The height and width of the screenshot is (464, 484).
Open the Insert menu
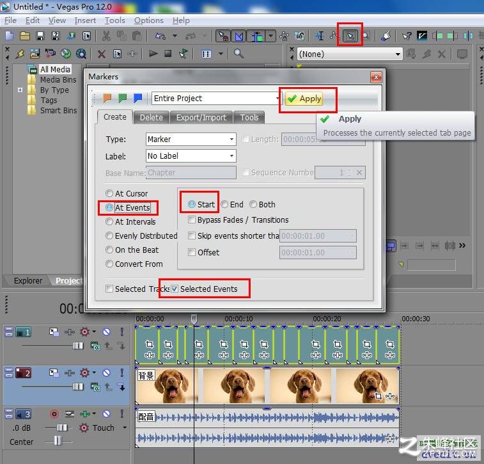tap(85, 20)
